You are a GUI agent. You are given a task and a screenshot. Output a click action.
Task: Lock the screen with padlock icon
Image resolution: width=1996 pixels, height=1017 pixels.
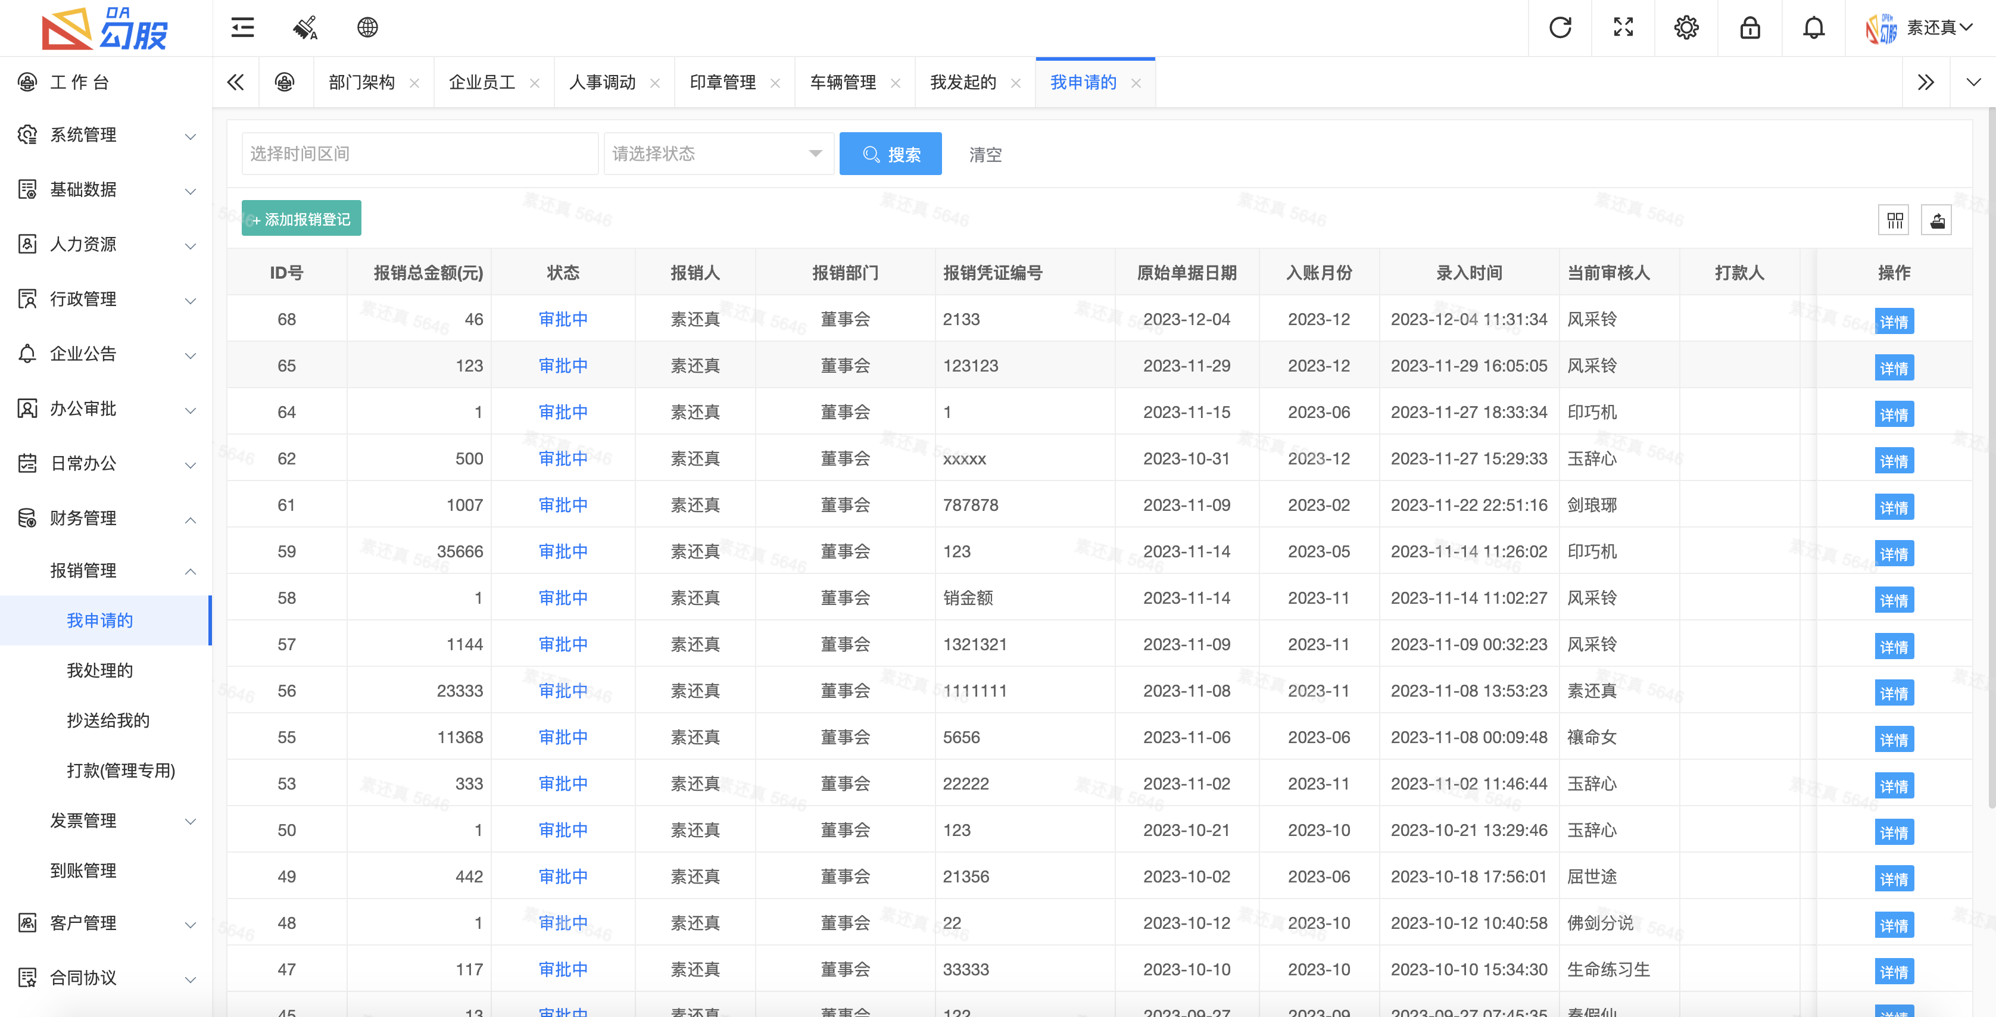[x=1749, y=28]
